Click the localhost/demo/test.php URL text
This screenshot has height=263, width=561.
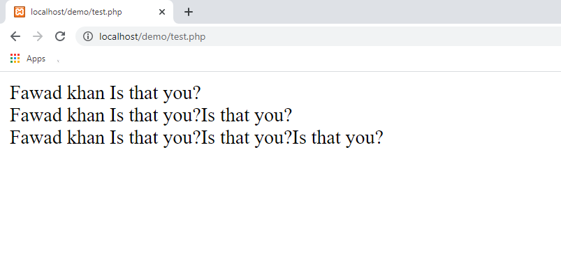click(152, 36)
